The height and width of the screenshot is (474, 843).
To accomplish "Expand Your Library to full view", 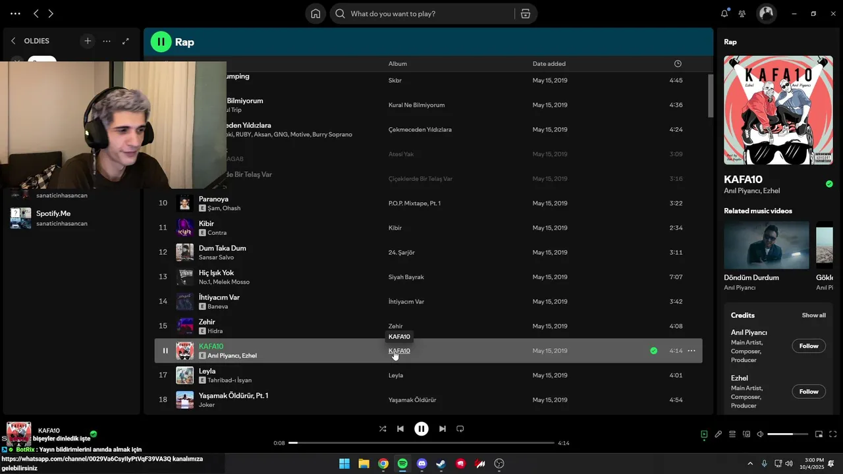I will (126, 41).
